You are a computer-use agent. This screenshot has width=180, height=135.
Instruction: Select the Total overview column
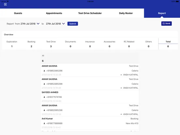coord(168,44)
